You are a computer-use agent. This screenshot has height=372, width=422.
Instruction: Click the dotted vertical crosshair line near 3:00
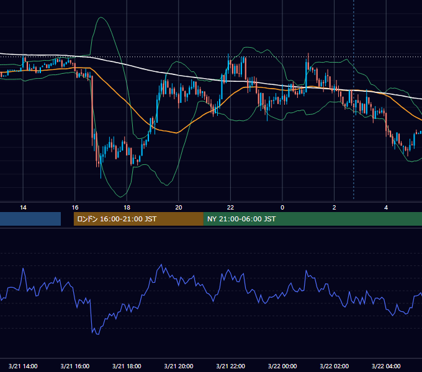tap(354, 100)
